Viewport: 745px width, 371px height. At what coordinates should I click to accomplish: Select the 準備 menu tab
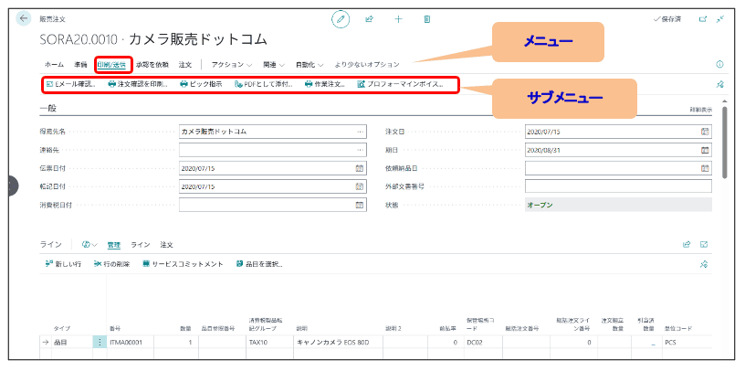pyautogui.click(x=80, y=65)
